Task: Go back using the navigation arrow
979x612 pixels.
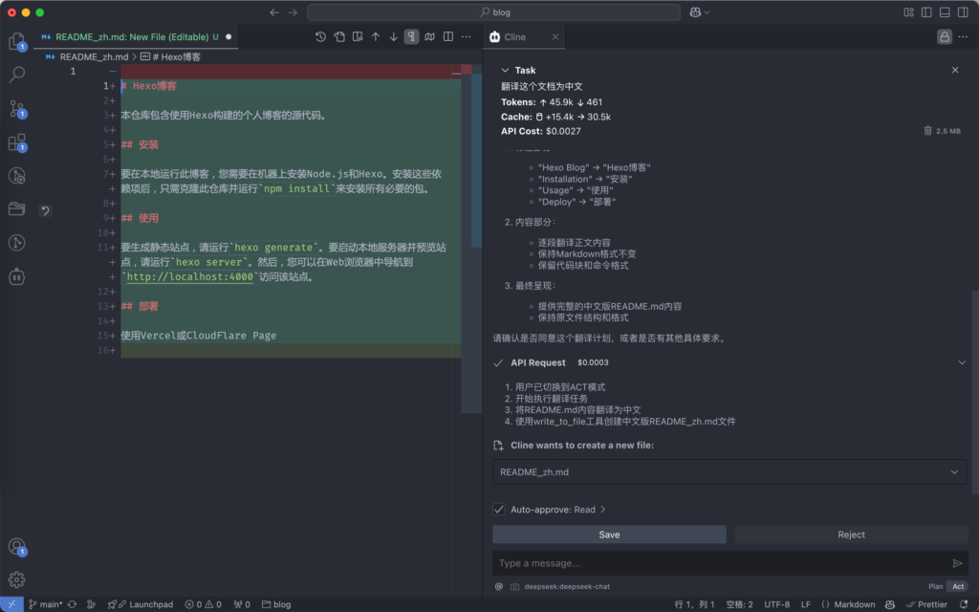Action: [274, 12]
